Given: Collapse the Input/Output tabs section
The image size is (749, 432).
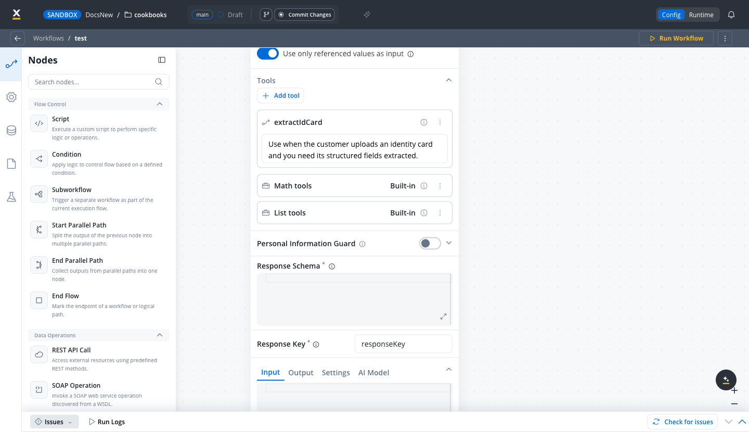Looking at the screenshot, I should pos(449,370).
